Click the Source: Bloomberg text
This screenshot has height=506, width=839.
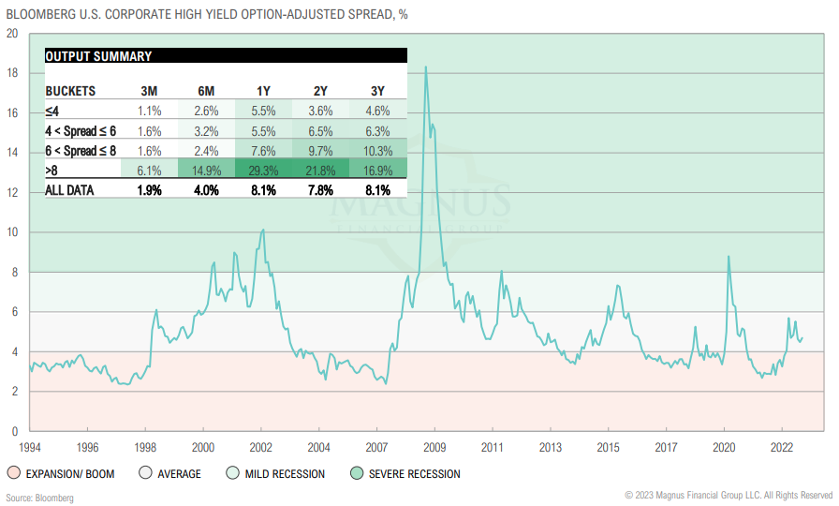point(39,497)
